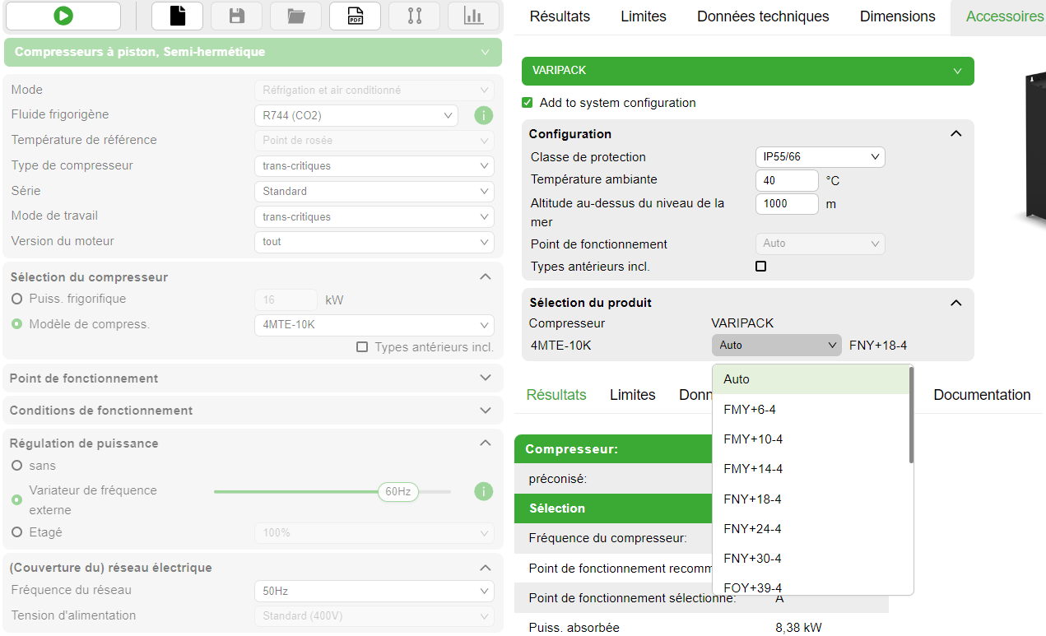Open the Documentation tab
The width and height of the screenshot is (1046, 636).
click(981, 395)
